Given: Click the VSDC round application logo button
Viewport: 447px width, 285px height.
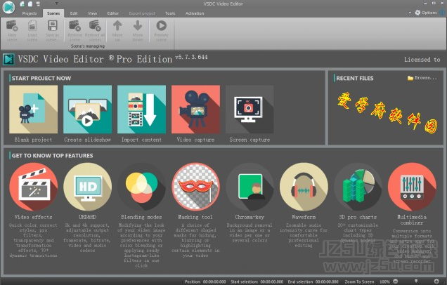Looking at the screenshot, I should 8,7.
